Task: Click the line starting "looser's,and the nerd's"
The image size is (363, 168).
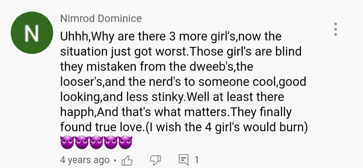Action: [183, 82]
